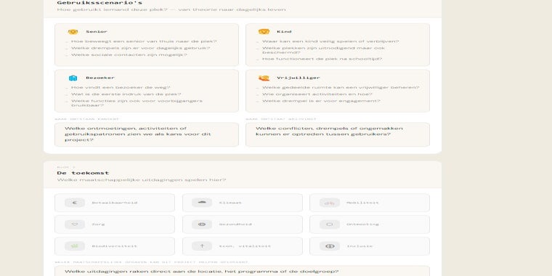Click the 'Welke ontmoetingen, activiteiten' text field
Image resolution: width=552 pixels, height=276 pixels.
(147, 134)
